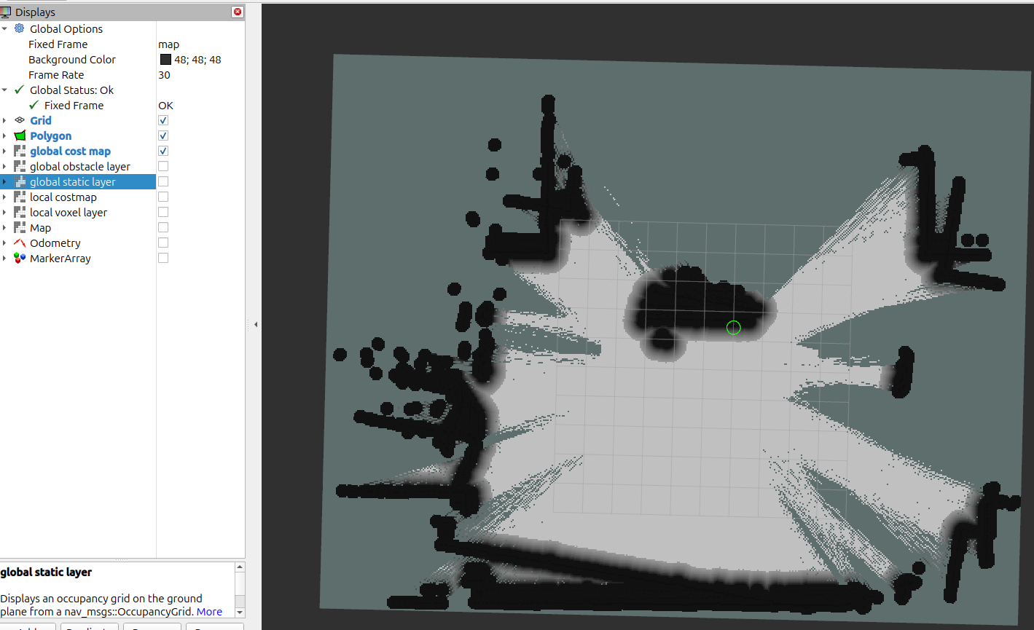The height and width of the screenshot is (630, 1034).
Task: Click the Background Color black swatch
Action: [165, 59]
